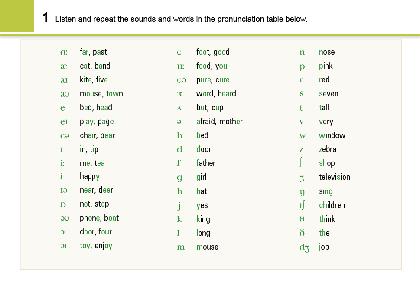Click the word 'window'
The width and height of the screenshot is (420, 300).
tap(332, 135)
